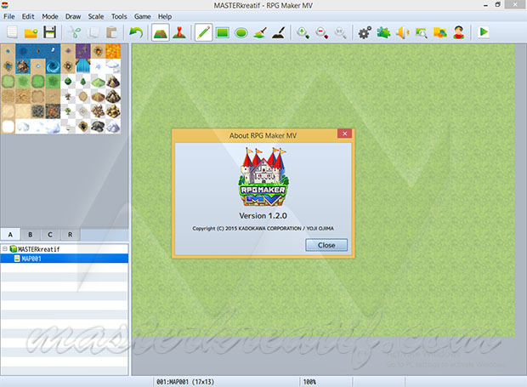This screenshot has height=387, width=527.
Task: Open the Mode menu
Action: [50, 16]
